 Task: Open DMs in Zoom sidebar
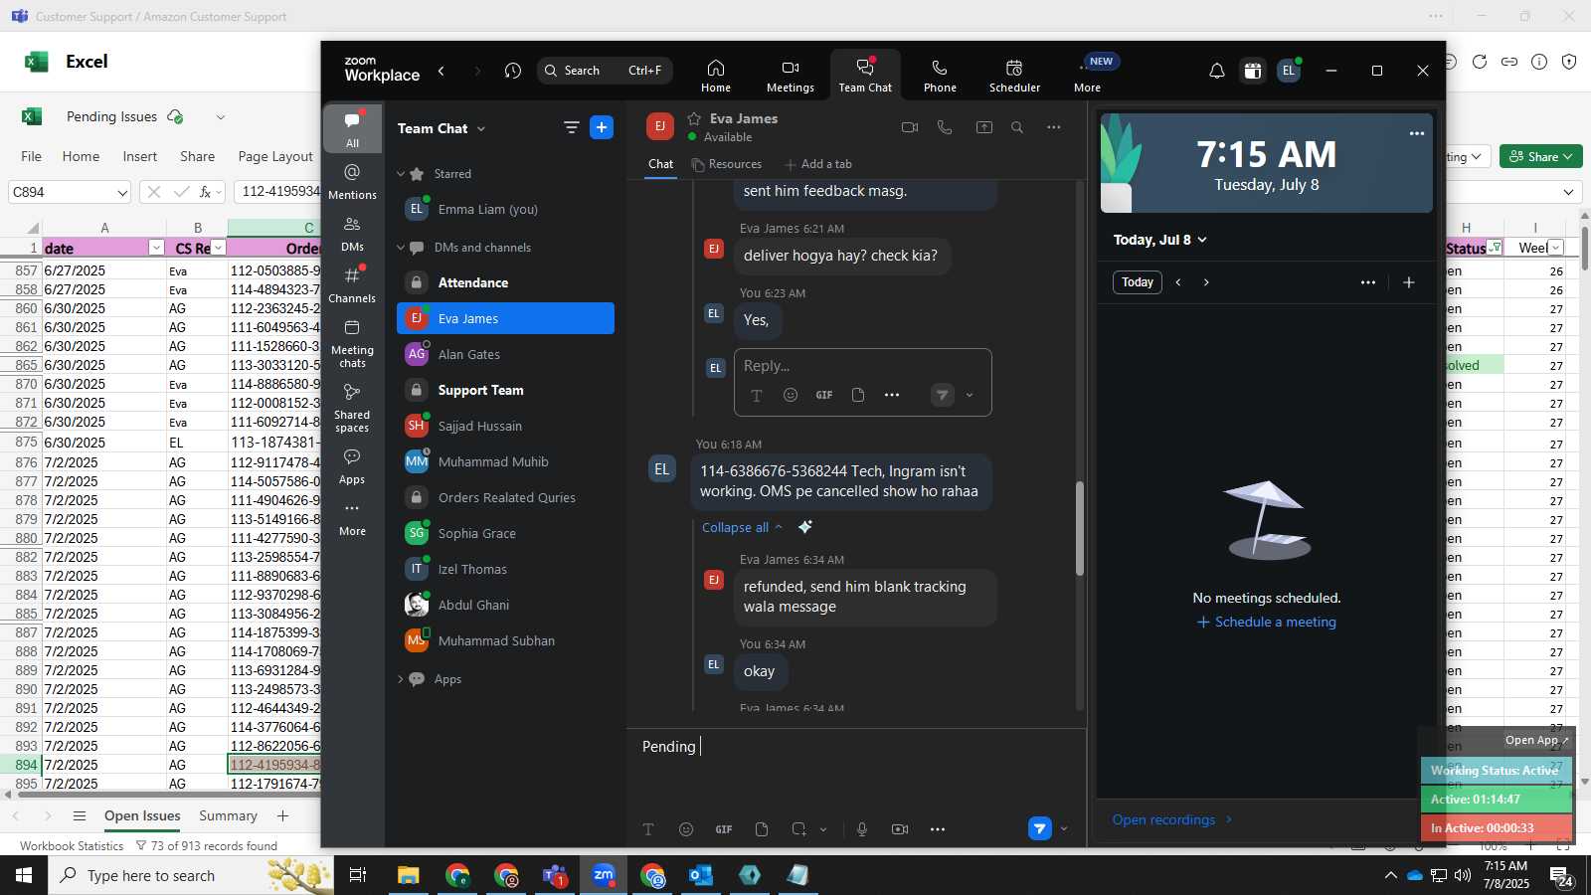pos(352,233)
